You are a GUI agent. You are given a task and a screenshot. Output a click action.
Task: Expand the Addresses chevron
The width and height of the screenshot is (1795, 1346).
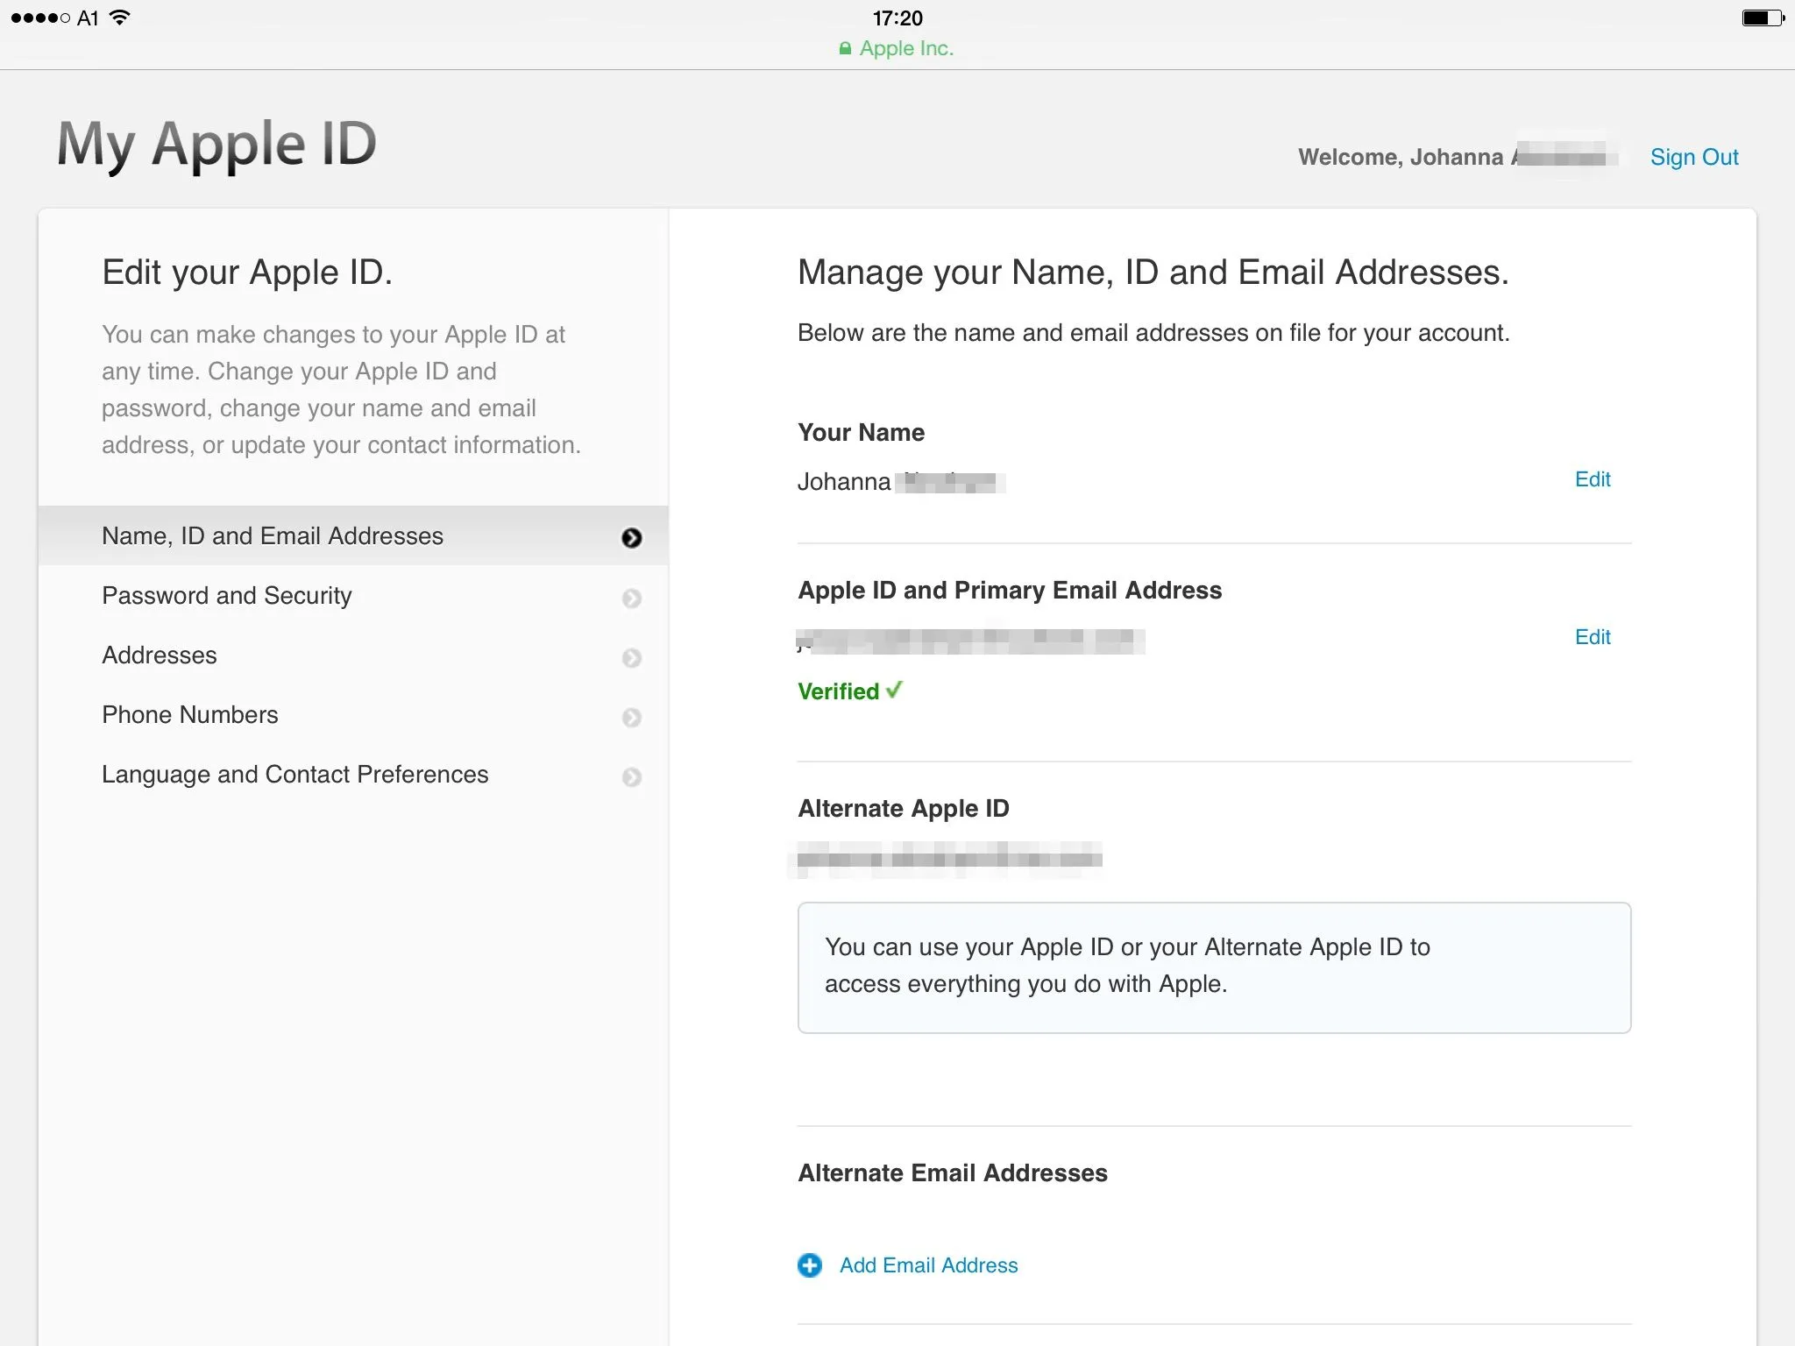click(x=632, y=657)
